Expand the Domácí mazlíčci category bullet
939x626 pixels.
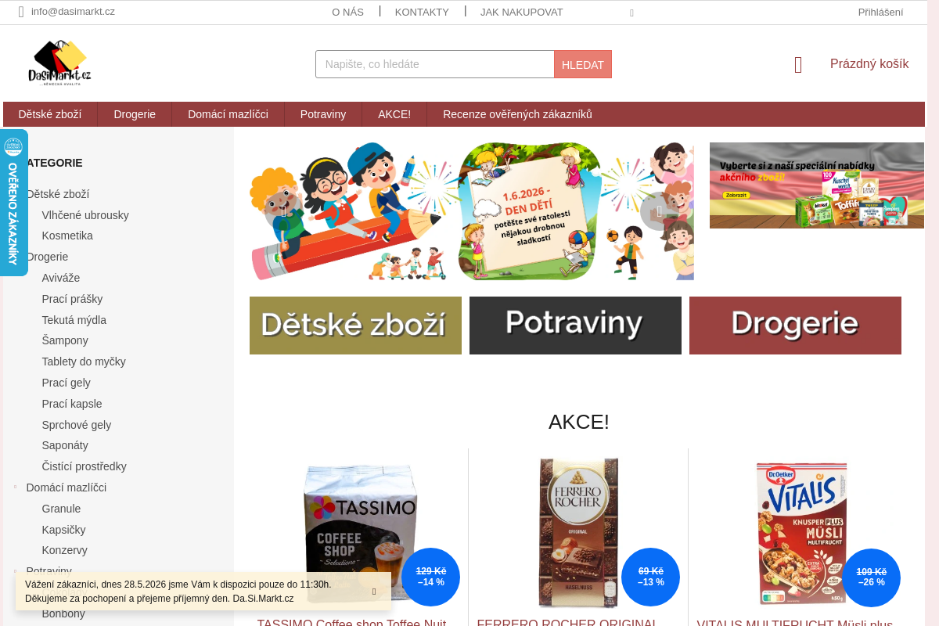15,487
